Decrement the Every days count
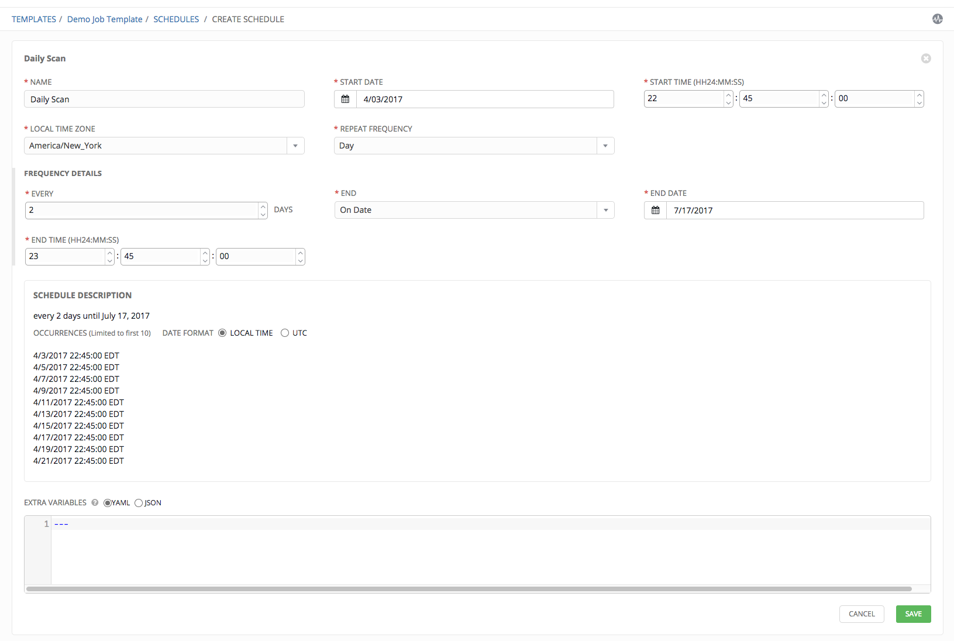The height and width of the screenshot is (641, 954). coord(263,215)
